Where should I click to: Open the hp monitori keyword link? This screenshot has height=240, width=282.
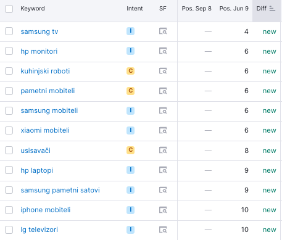39,51
